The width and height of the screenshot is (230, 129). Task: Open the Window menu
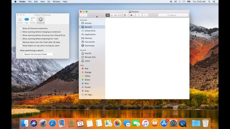[x=56, y=1]
